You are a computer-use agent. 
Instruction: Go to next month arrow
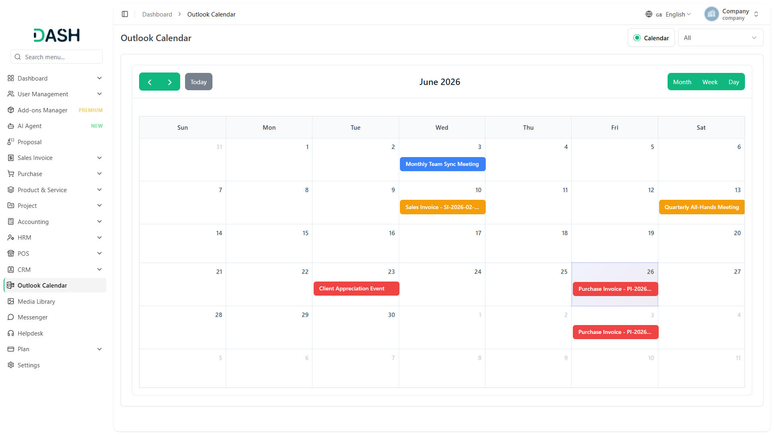pos(170,82)
